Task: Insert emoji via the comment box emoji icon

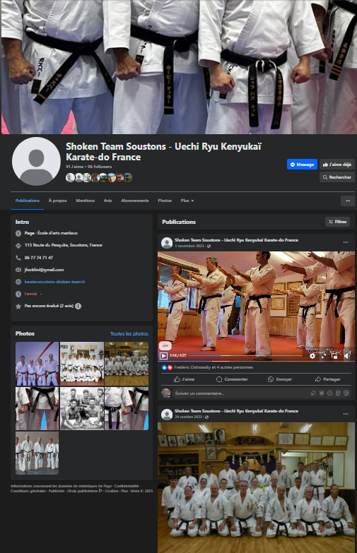Action: tap(322, 393)
